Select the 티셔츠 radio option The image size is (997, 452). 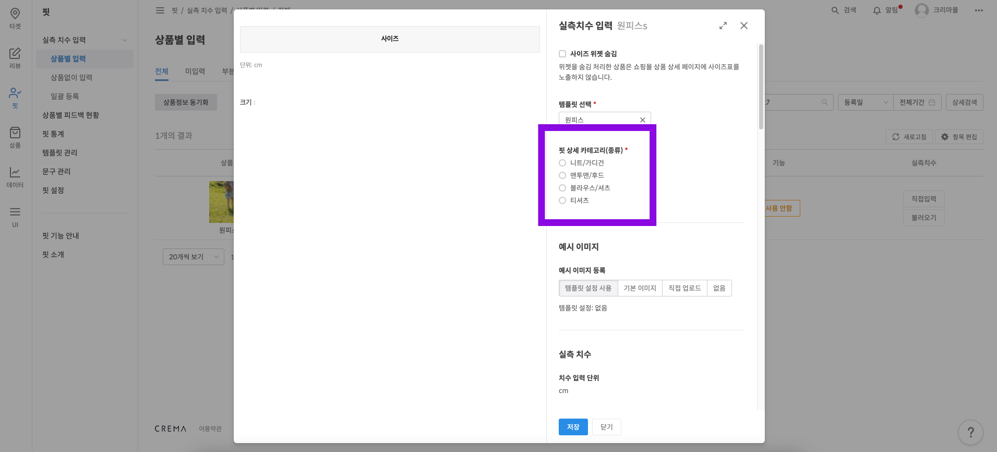point(562,200)
